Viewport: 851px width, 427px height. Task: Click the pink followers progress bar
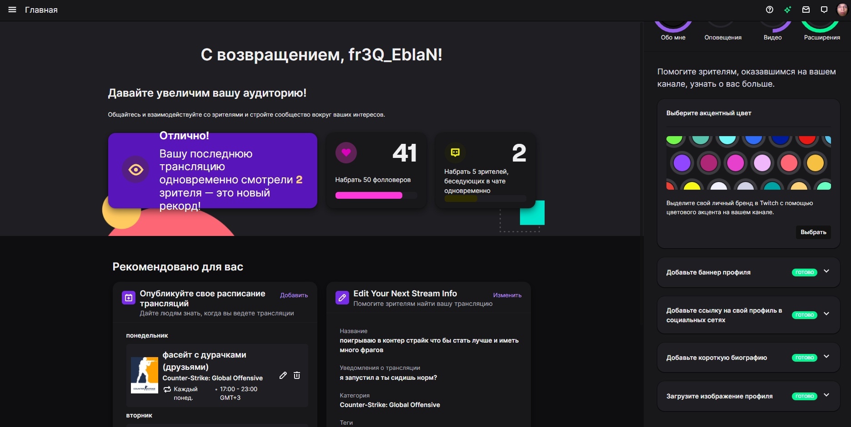pyautogui.click(x=376, y=196)
